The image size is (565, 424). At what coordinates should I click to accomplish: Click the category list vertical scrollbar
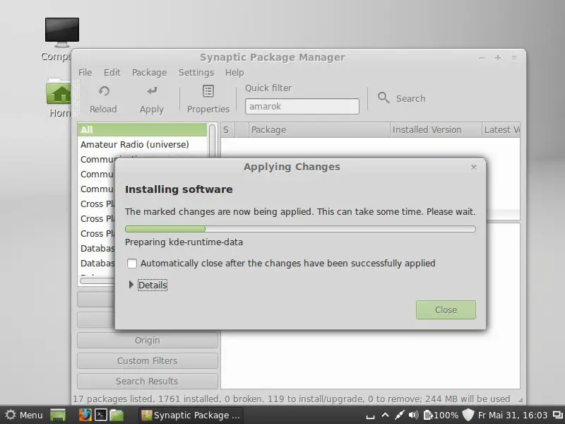(x=213, y=142)
